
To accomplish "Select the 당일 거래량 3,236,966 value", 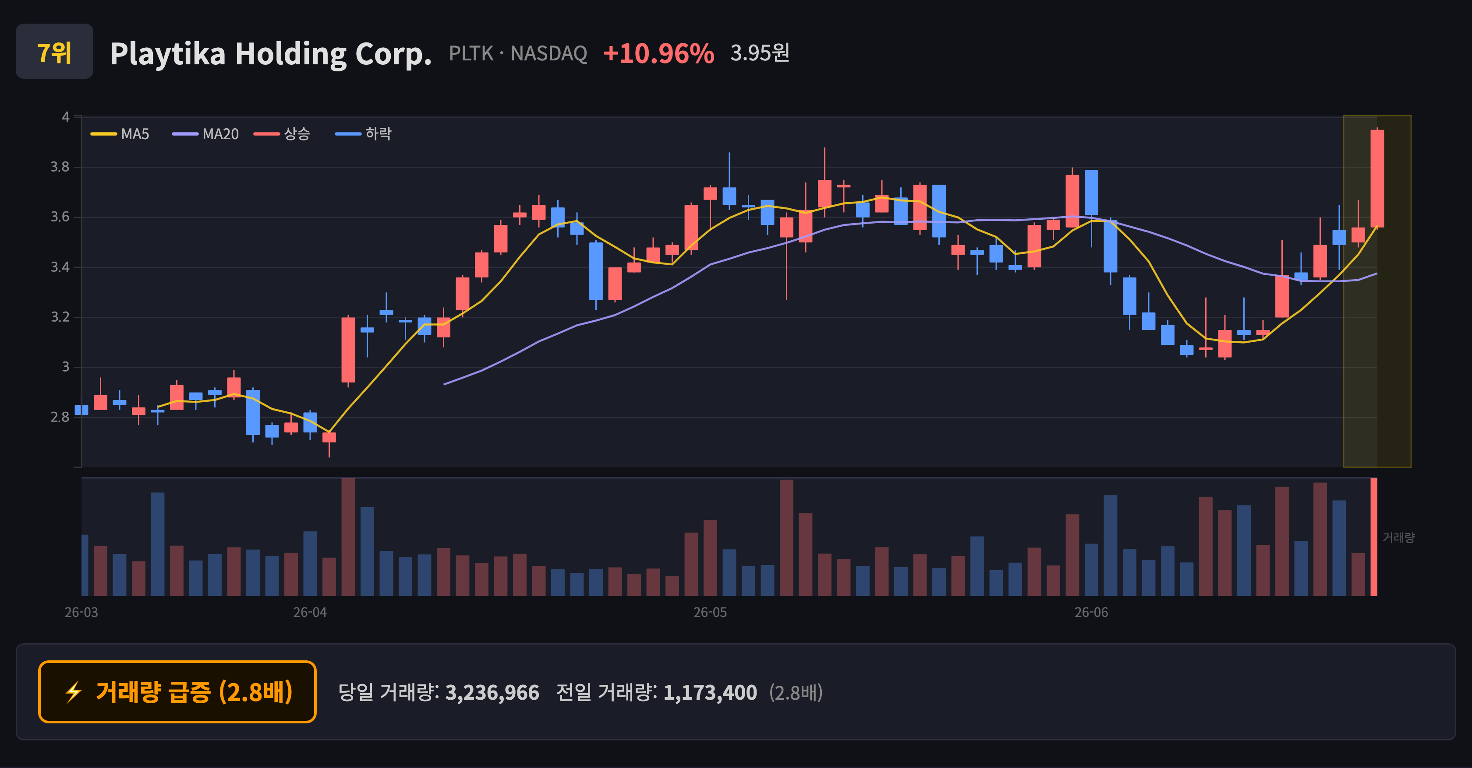I will click(x=492, y=692).
